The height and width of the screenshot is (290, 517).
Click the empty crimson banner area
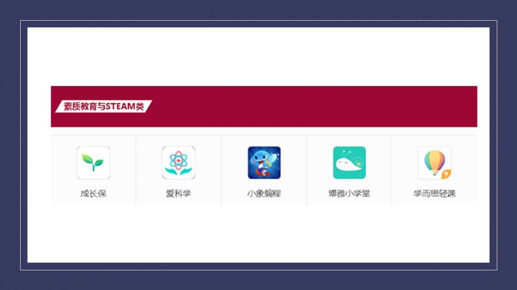(313, 106)
